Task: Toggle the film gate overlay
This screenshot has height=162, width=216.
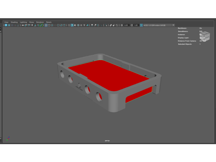Action: [x=49, y=25]
